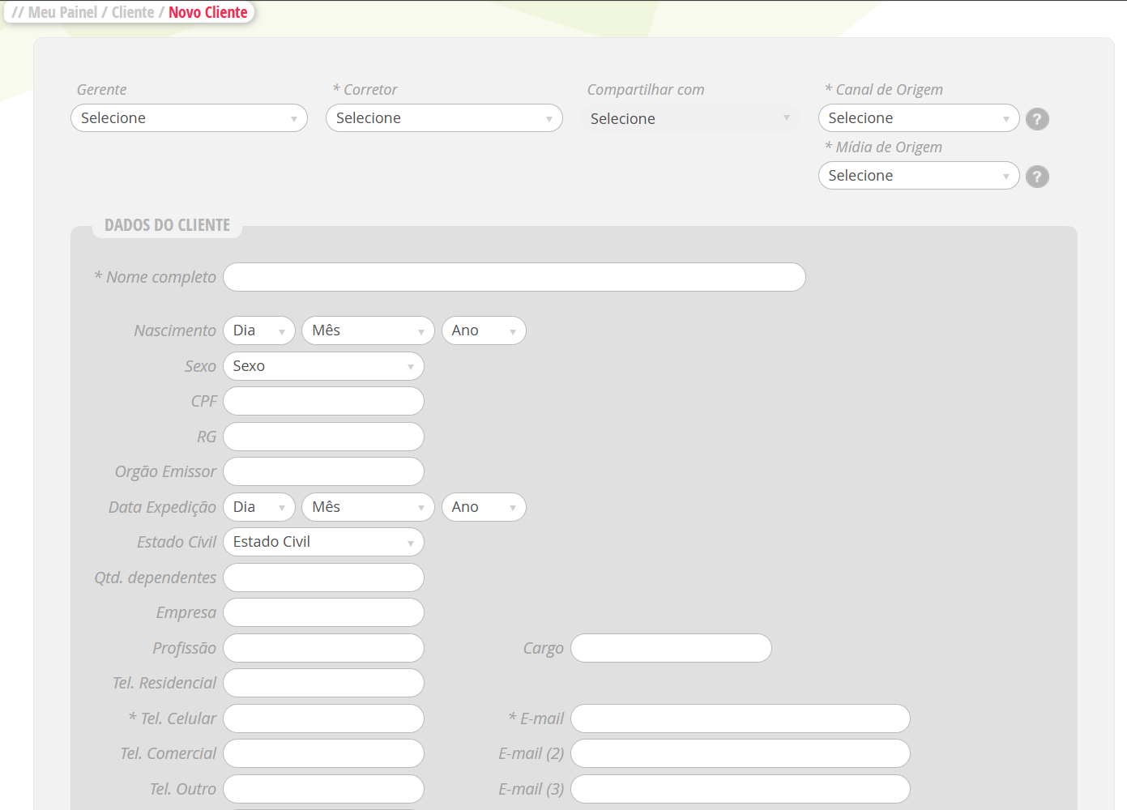The image size is (1127, 810).
Task: Focus the Tel. Celular field
Action: point(323,718)
